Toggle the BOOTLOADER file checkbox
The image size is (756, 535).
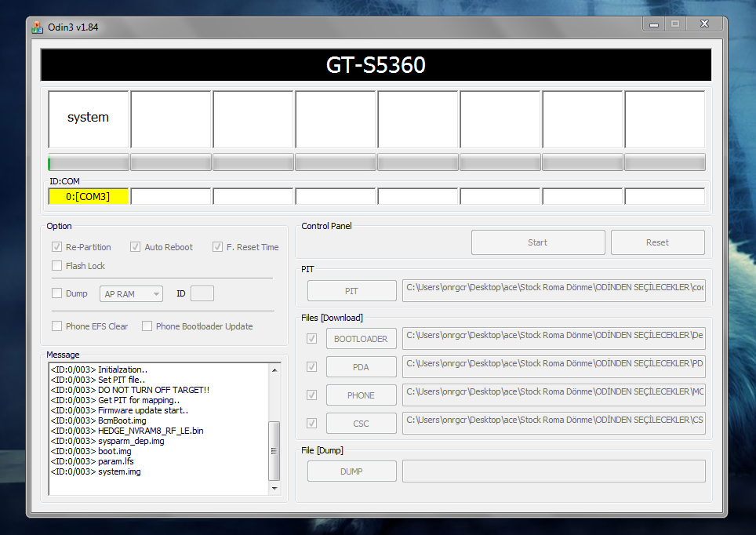(x=312, y=339)
